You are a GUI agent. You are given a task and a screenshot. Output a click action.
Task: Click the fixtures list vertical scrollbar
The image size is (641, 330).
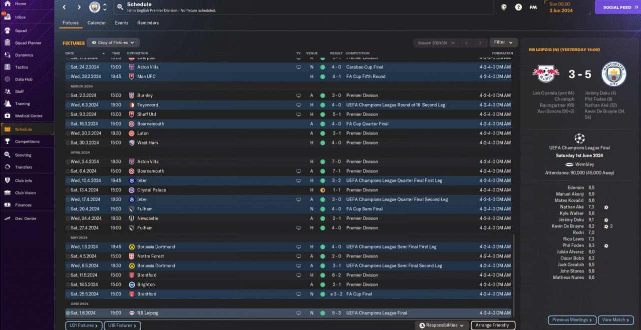(x=514, y=275)
